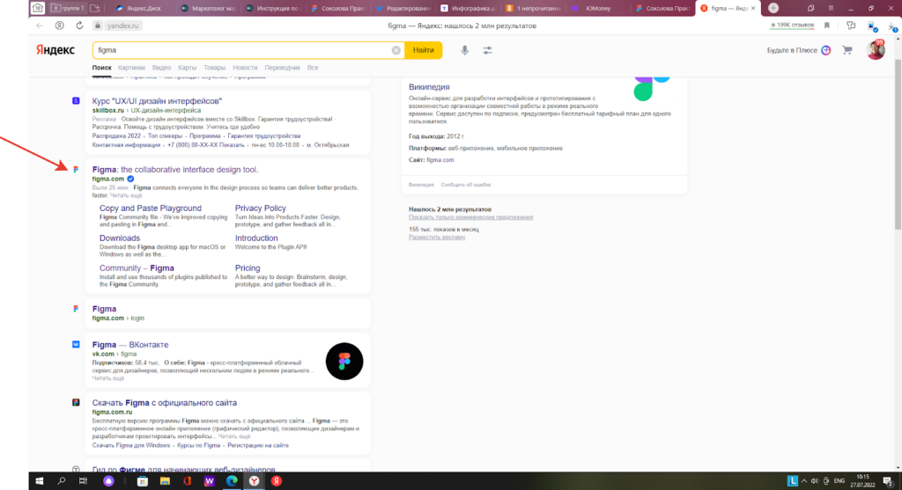Open Task View in the taskbar
This screenshot has width=902, height=490.
point(84,481)
